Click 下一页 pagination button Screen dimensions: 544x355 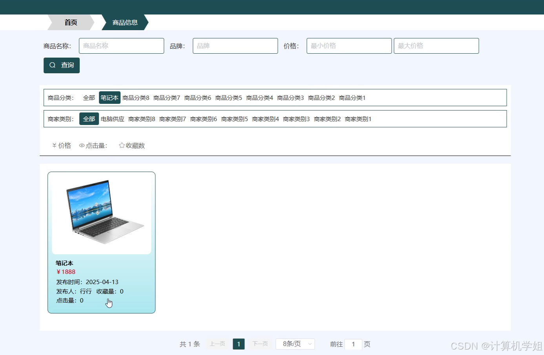click(x=260, y=344)
